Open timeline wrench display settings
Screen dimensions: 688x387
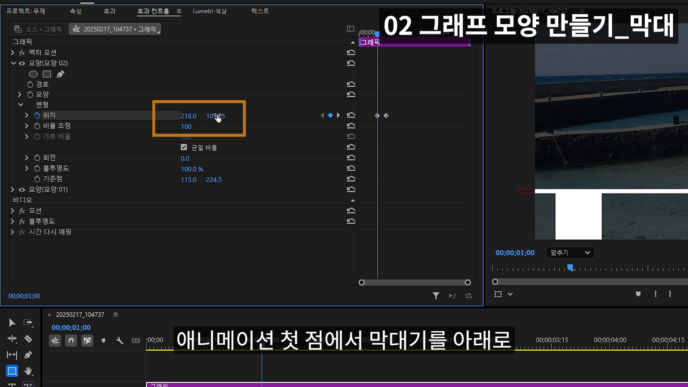(x=120, y=340)
